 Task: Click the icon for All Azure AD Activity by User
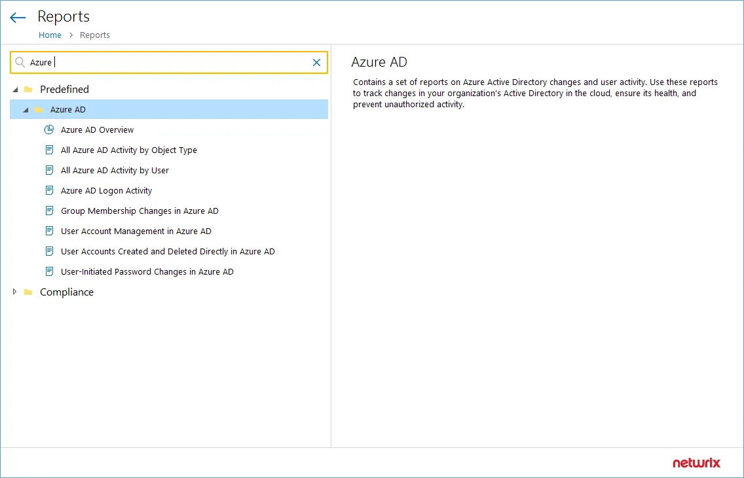pyautogui.click(x=49, y=170)
